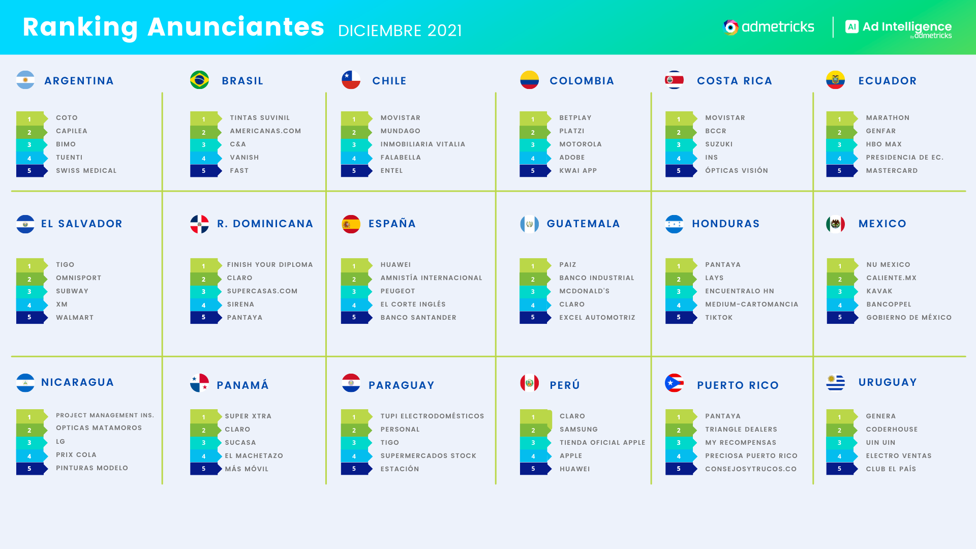Select the España flag icon
976x549 pixels.
pyautogui.click(x=351, y=224)
